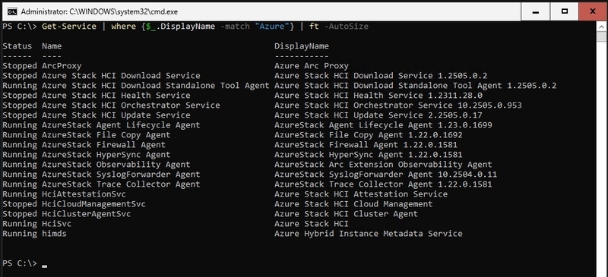The image size is (608, 277).
Task: Click the 'Stopped' status of ArcProxy
Action: [x=20, y=66]
